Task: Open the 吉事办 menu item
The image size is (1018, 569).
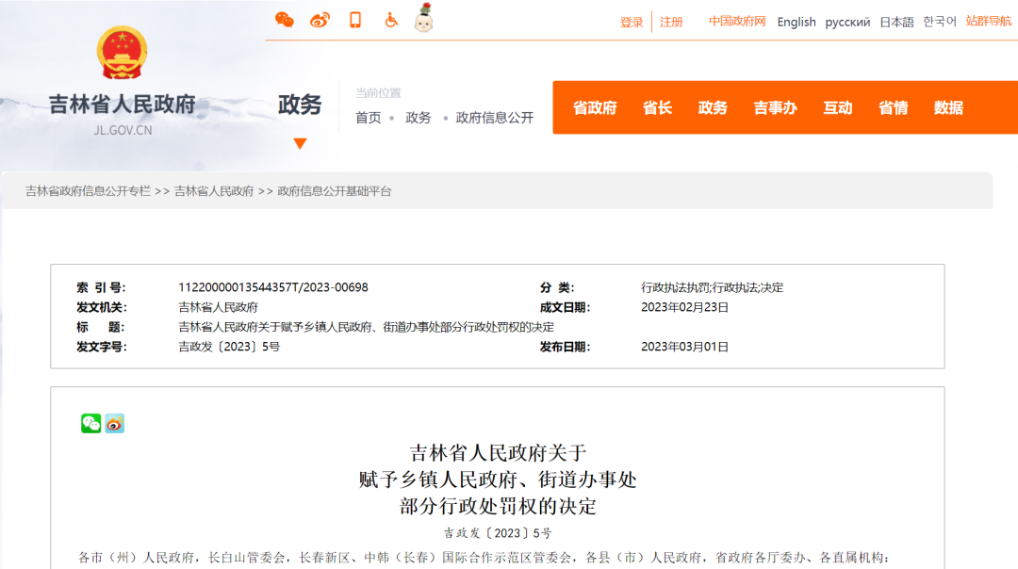Action: (x=775, y=107)
